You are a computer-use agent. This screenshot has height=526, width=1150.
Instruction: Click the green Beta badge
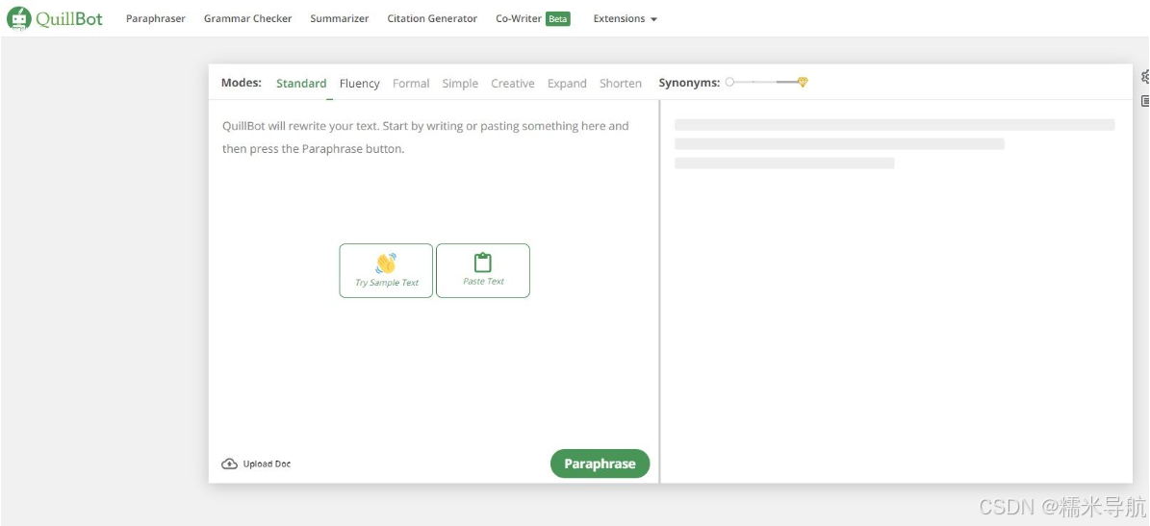[558, 19]
